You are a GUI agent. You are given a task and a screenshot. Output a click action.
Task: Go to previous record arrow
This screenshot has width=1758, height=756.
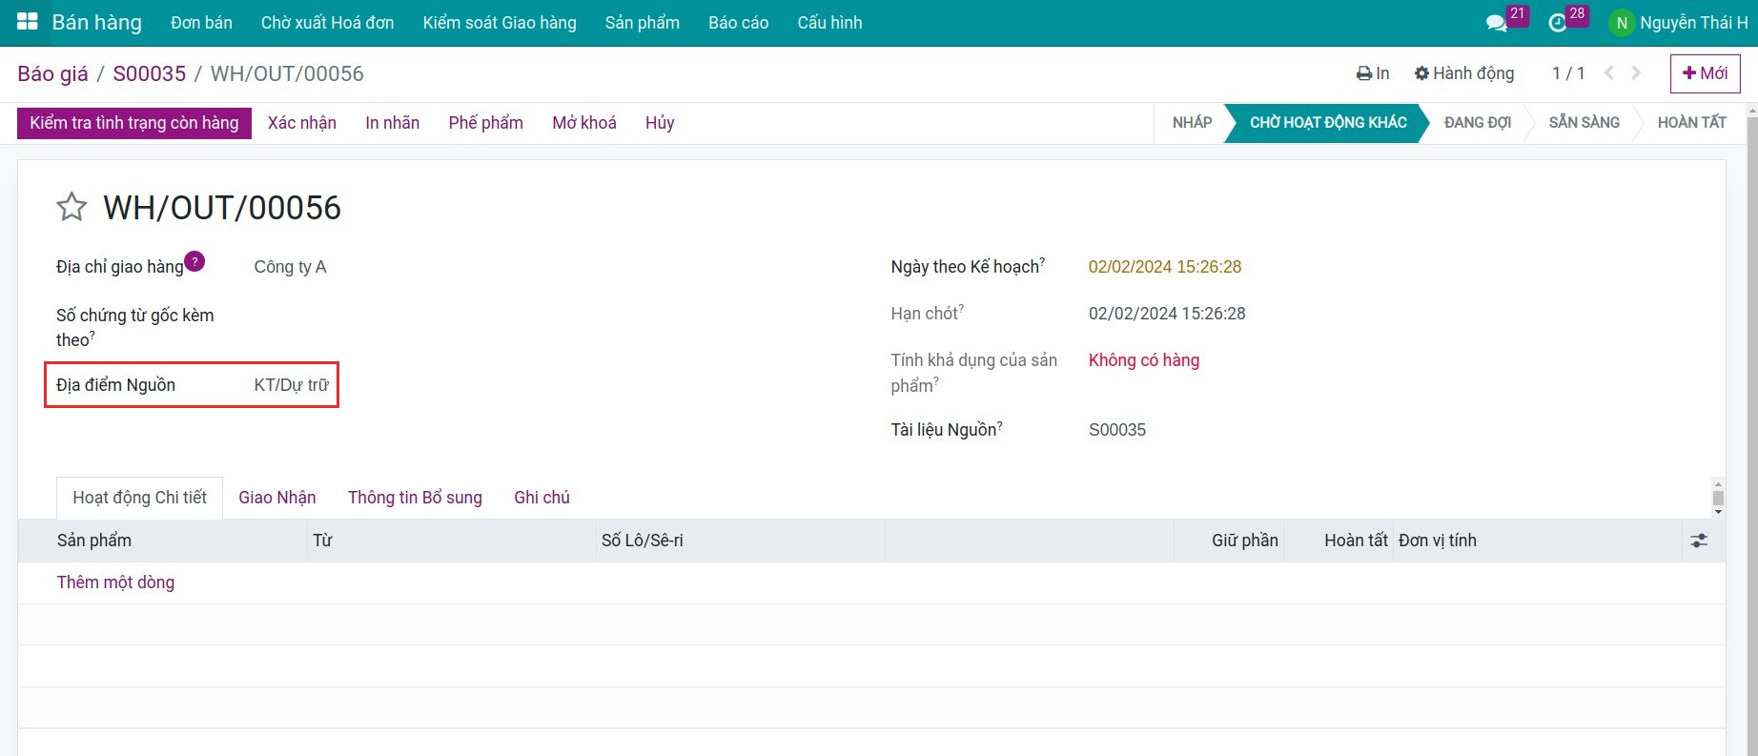[x=1609, y=73]
